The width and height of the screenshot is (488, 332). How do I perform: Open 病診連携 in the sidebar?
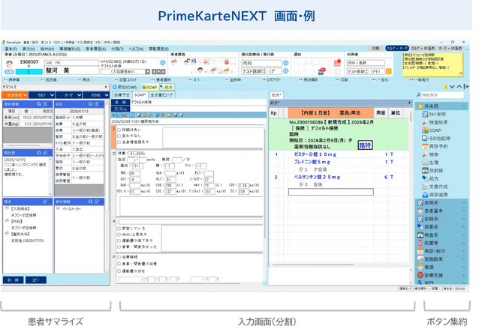click(x=435, y=195)
